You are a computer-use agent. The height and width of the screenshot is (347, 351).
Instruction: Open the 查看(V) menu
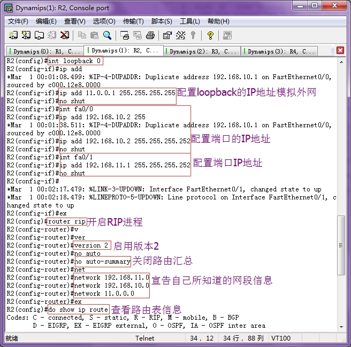click(x=75, y=21)
